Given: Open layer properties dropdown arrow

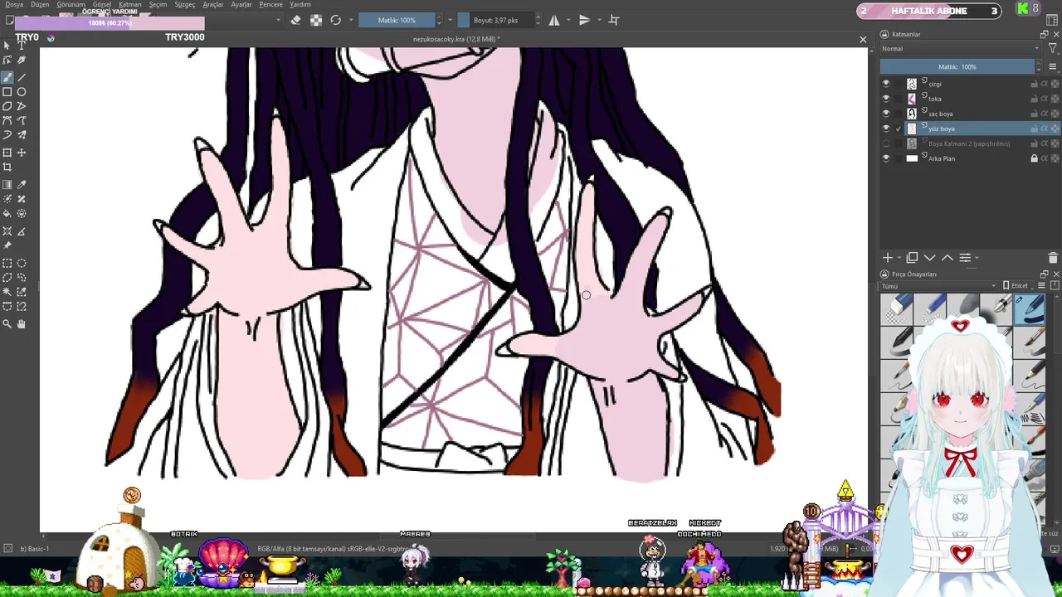Looking at the screenshot, I should (x=977, y=259).
